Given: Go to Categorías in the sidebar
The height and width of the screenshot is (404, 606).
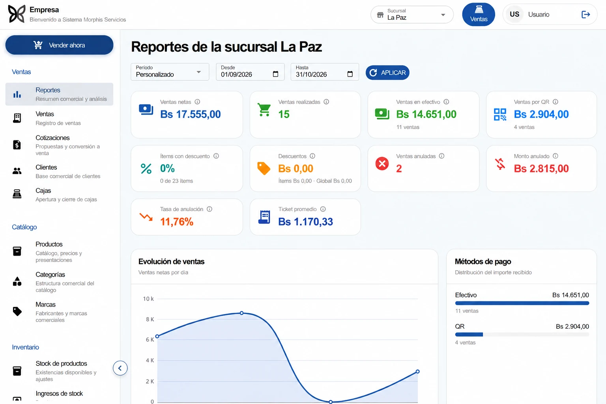Looking at the screenshot, I should [x=59, y=282].
